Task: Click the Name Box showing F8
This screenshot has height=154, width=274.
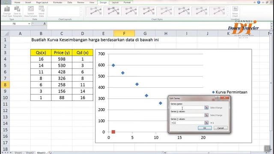Action: click(x=14, y=24)
